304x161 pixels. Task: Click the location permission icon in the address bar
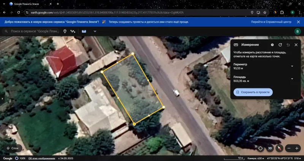[252, 13]
